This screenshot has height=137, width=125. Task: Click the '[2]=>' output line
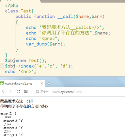[7, 132]
